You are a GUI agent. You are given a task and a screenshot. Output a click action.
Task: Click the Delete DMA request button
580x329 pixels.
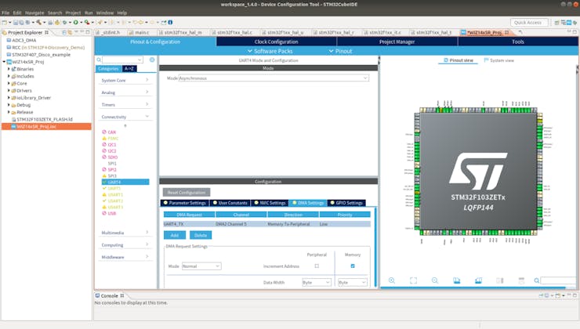[201, 235]
